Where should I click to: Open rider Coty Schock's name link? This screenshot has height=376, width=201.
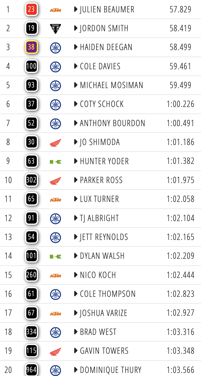tap(102, 104)
